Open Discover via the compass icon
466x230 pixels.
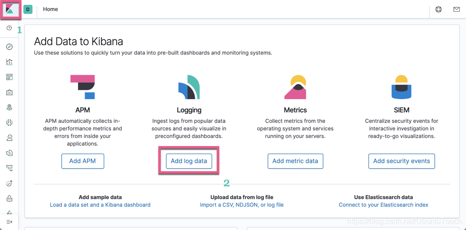pos(9,47)
